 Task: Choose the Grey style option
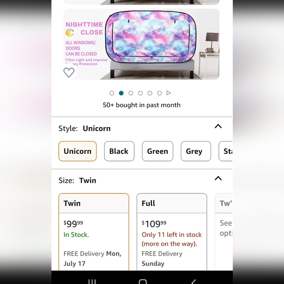(x=196, y=151)
